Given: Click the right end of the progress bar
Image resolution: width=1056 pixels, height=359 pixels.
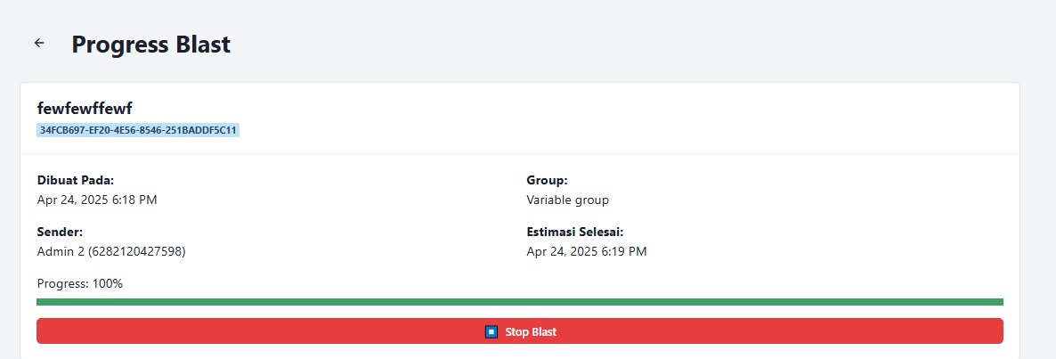Looking at the screenshot, I should 999,302.
